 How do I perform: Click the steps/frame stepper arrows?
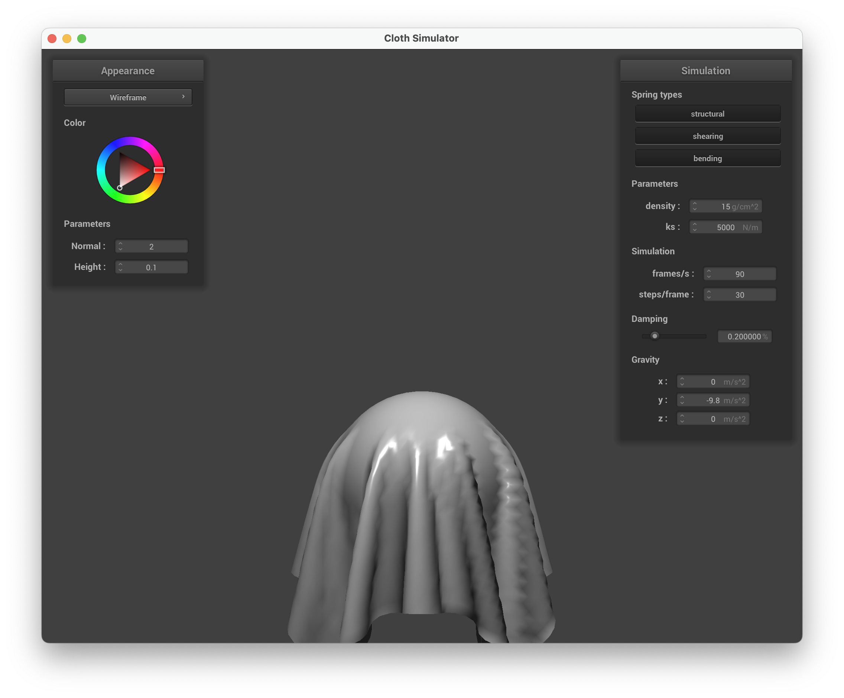708,295
